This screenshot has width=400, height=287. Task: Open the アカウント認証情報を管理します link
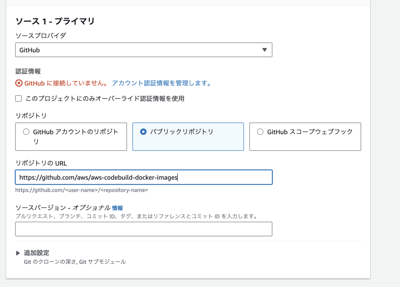162,83
